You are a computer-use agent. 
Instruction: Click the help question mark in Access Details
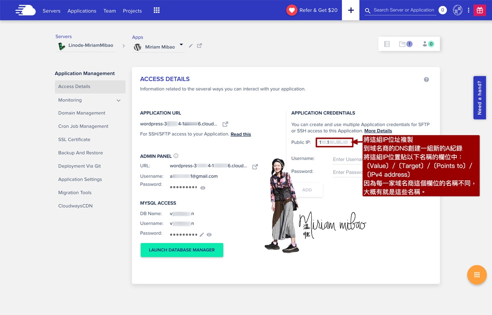(426, 79)
